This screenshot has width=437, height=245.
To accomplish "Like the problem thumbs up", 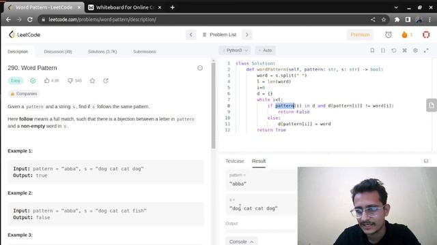I will pyautogui.click(x=46, y=80).
